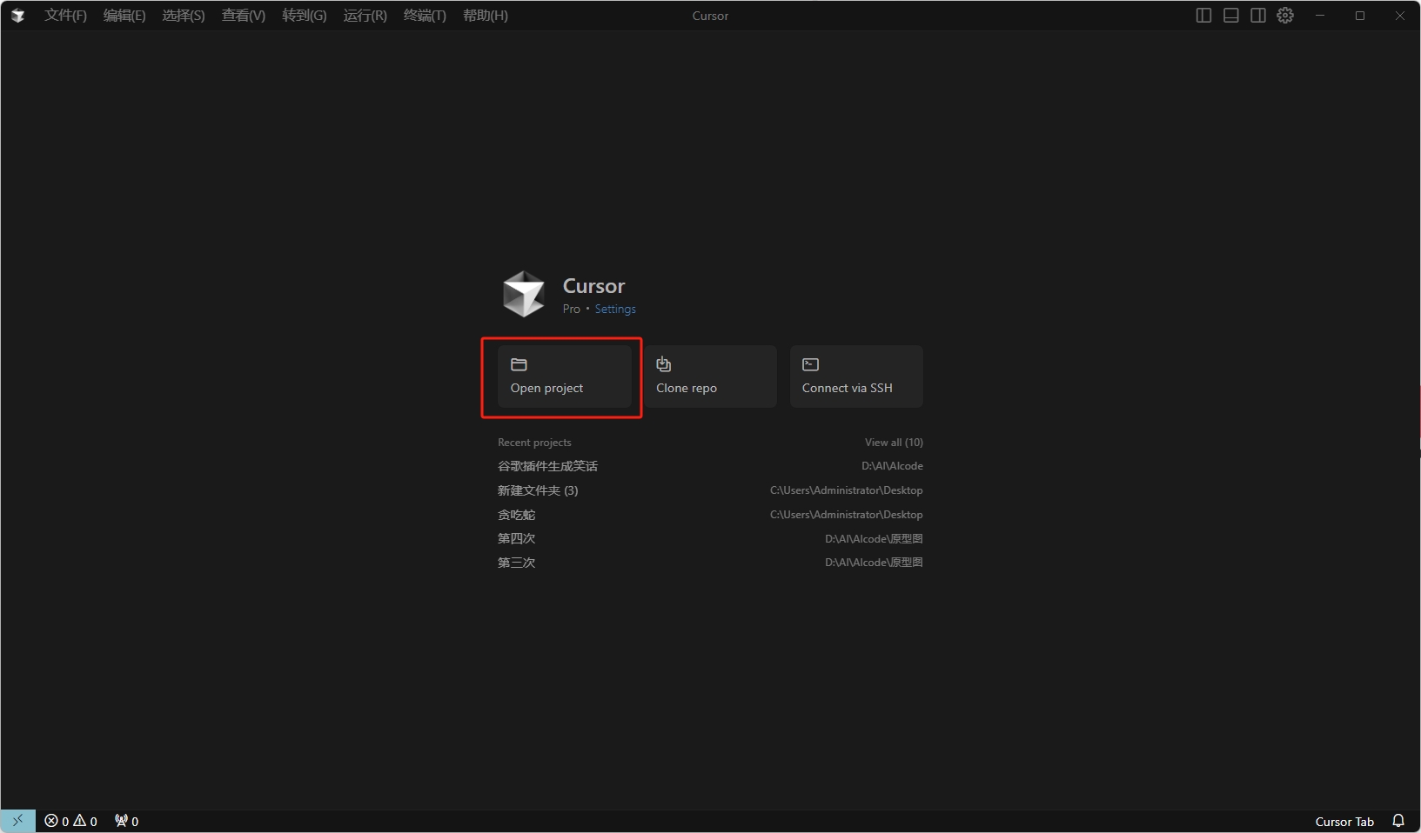The height and width of the screenshot is (833, 1421).
Task: Toggle the primary sidebar layout icon
Action: (1203, 16)
